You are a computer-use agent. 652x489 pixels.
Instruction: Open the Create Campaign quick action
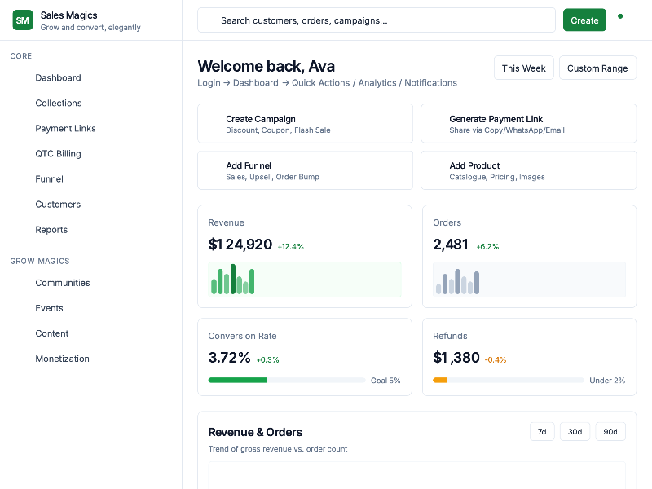305,122
